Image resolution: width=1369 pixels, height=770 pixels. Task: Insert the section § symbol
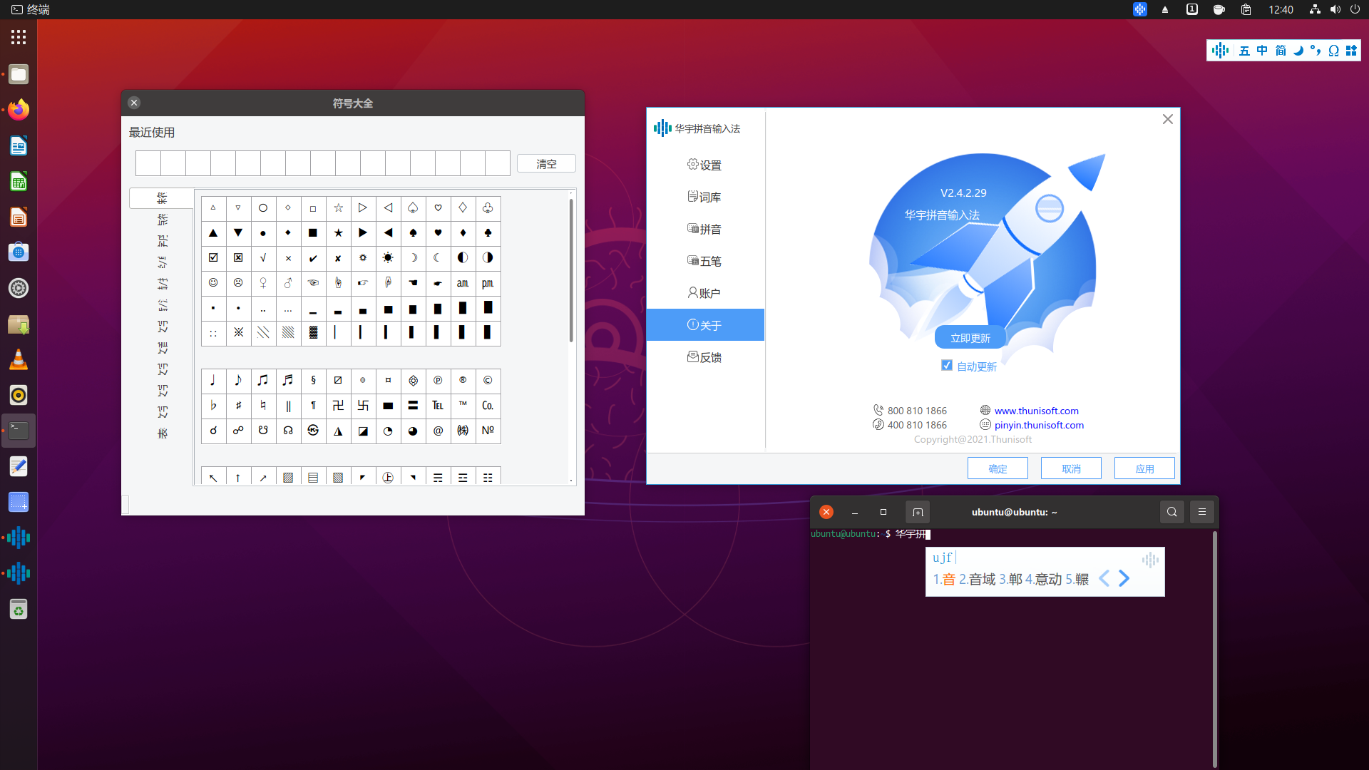[313, 381]
